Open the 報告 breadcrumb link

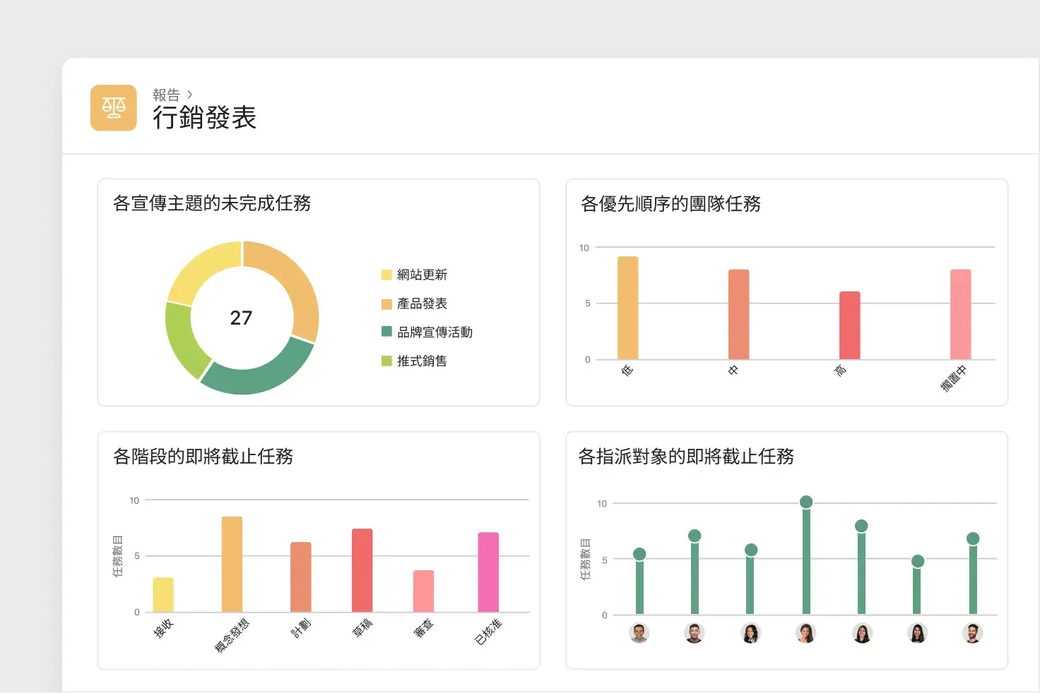167,95
